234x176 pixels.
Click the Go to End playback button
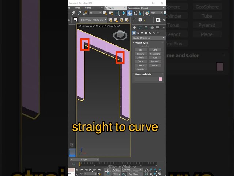pos(99,170)
